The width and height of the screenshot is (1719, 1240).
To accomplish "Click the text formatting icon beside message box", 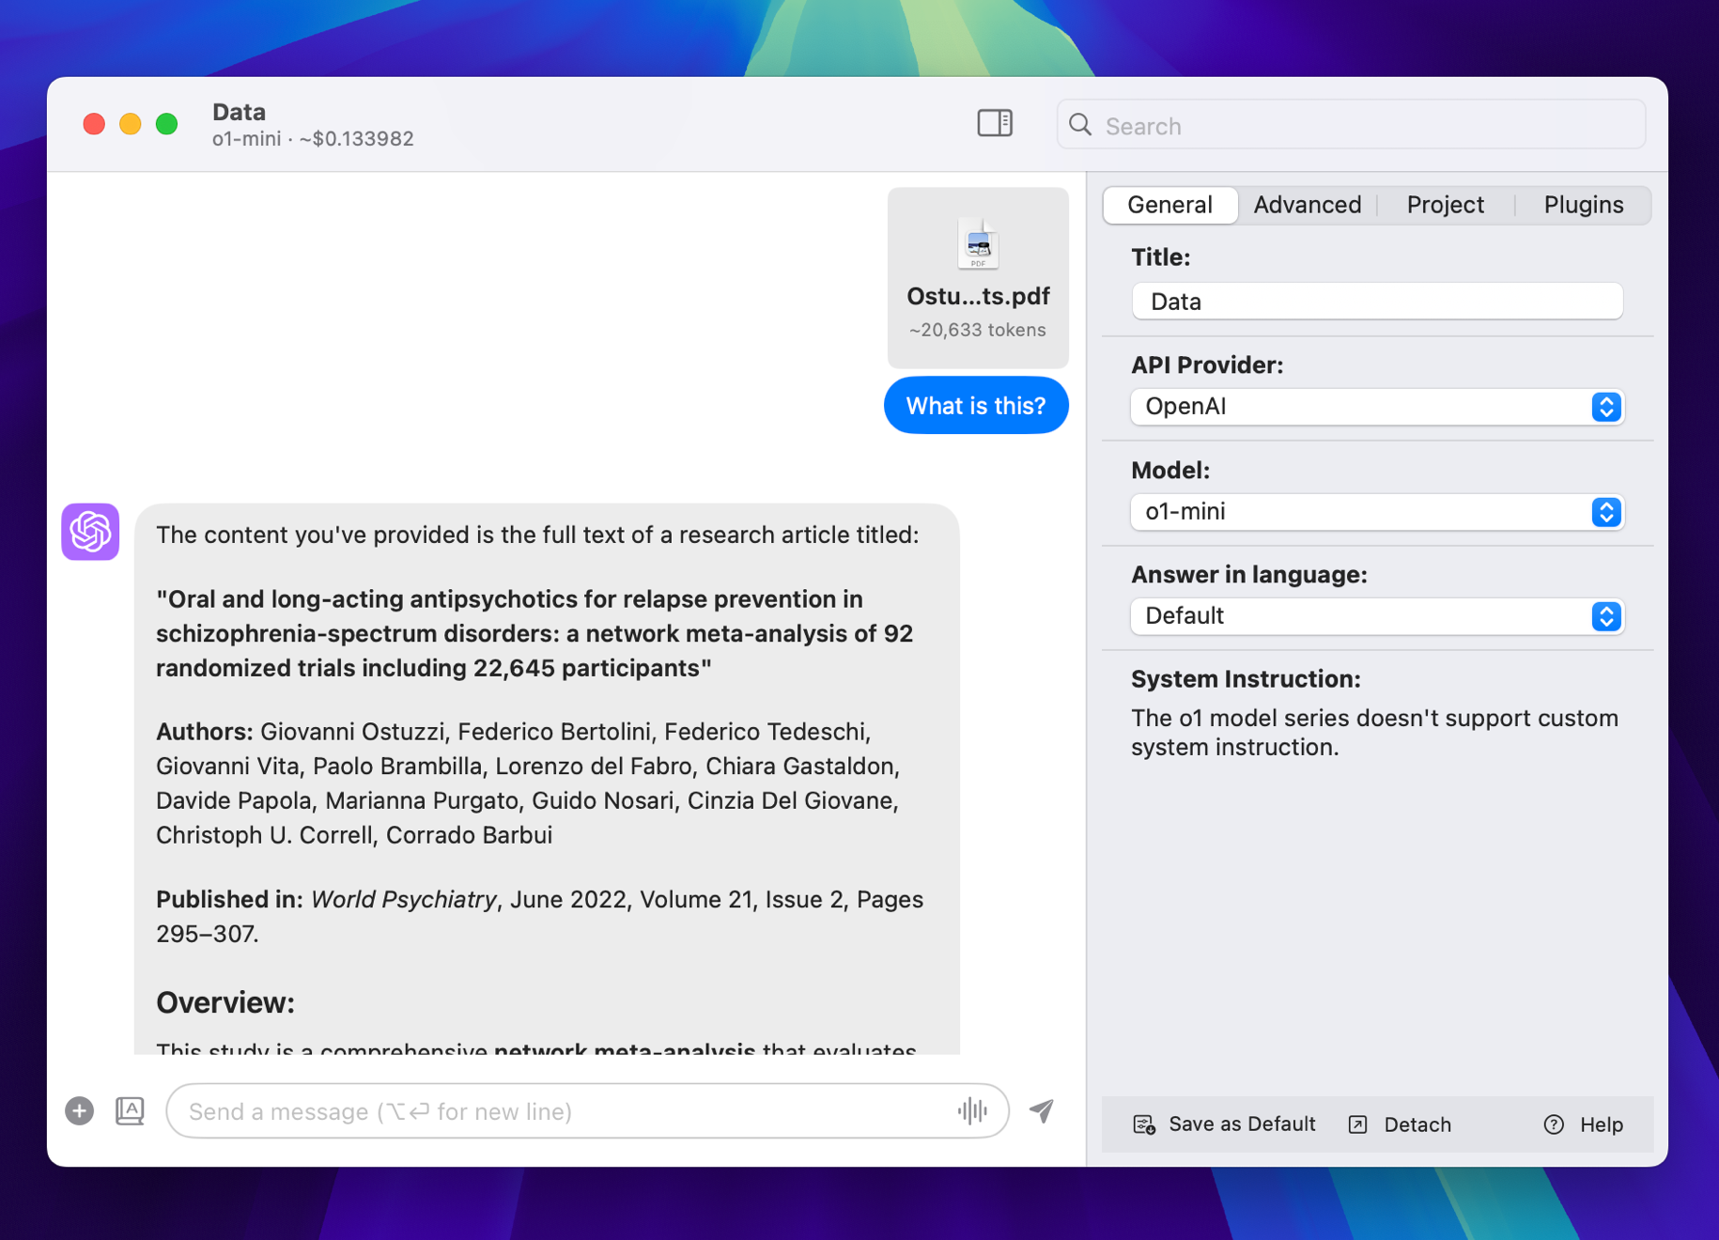I will (x=130, y=1110).
